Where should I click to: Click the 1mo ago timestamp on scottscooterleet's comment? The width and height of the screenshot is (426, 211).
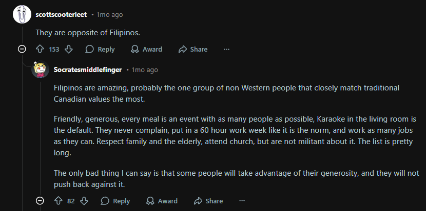(110, 15)
